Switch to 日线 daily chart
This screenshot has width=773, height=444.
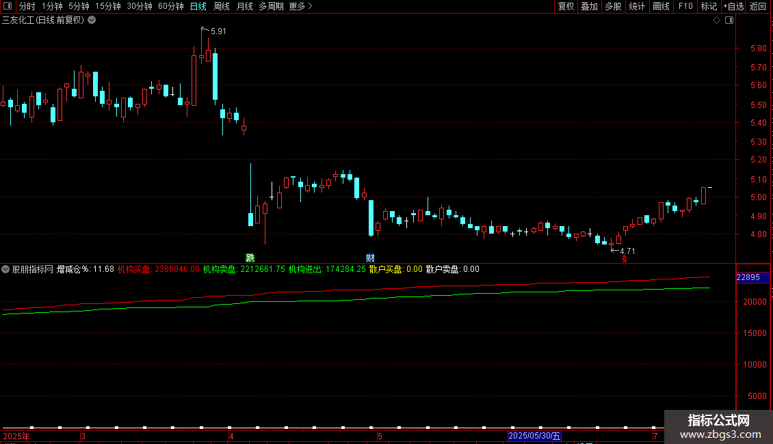(198, 6)
